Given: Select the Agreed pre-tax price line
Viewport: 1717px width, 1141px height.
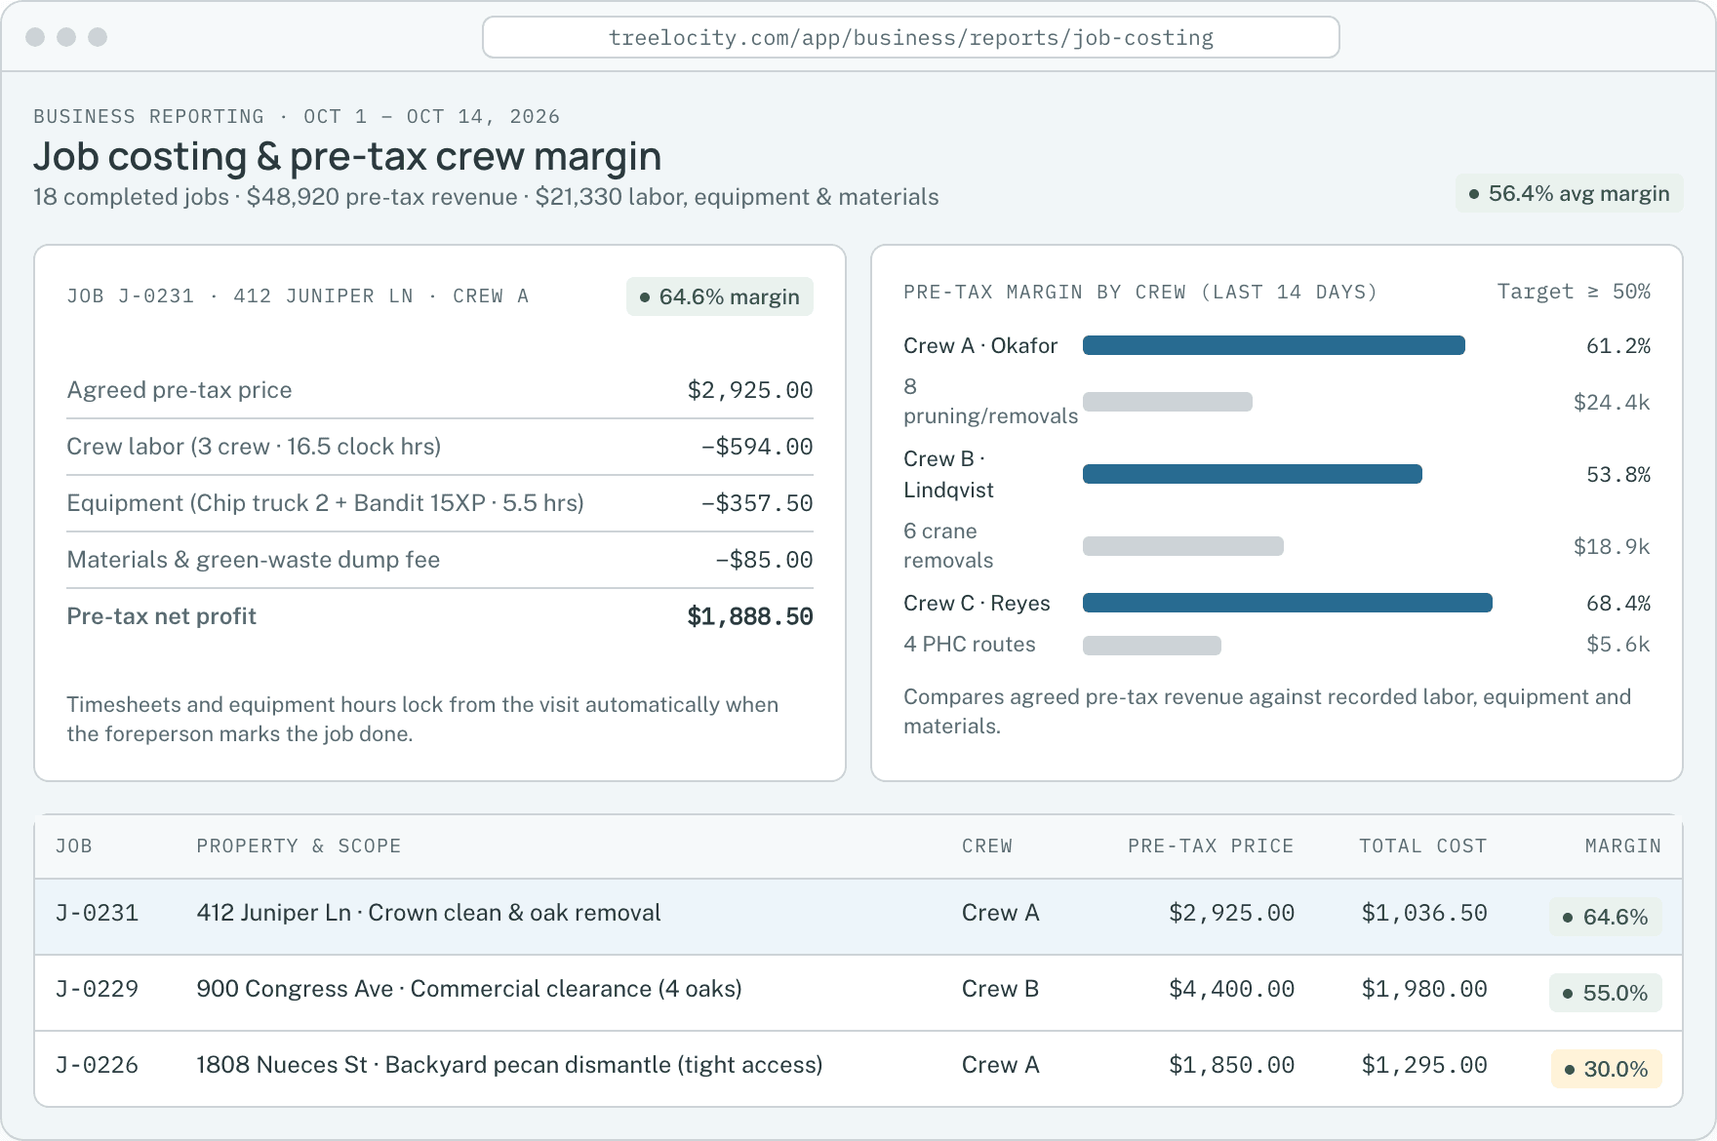Looking at the screenshot, I should [439, 390].
